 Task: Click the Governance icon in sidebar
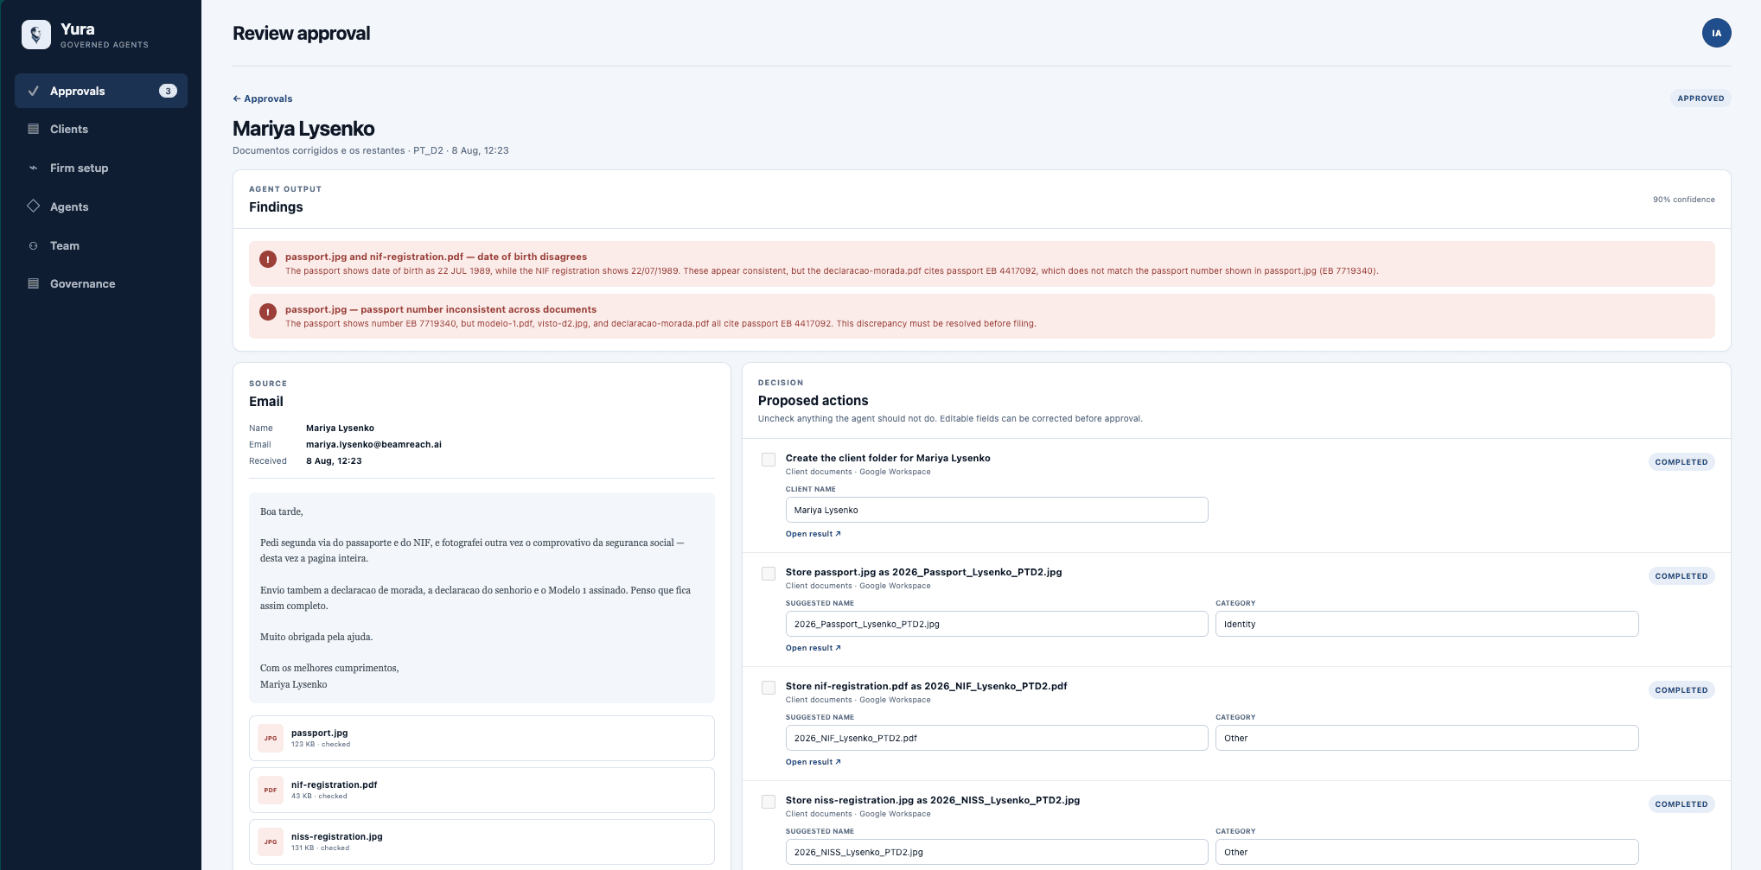coord(34,283)
